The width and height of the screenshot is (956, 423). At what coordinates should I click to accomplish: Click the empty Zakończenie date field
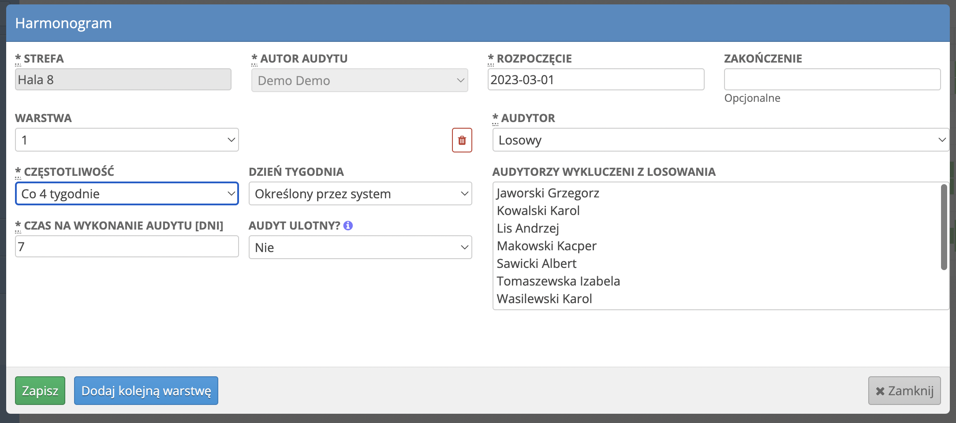832,80
